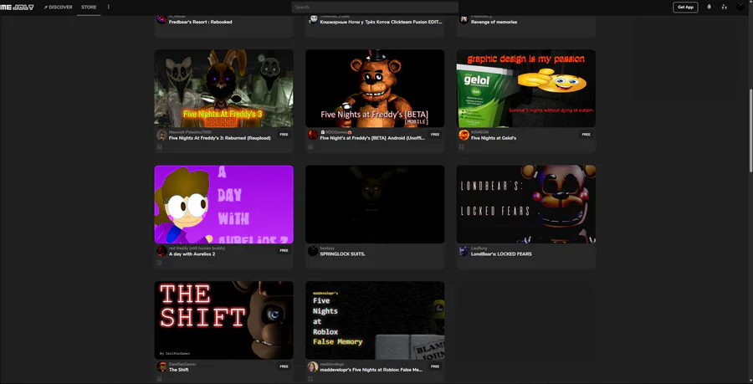Click The Shift game title
Viewport: 753px width, 384px height.
click(179, 370)
